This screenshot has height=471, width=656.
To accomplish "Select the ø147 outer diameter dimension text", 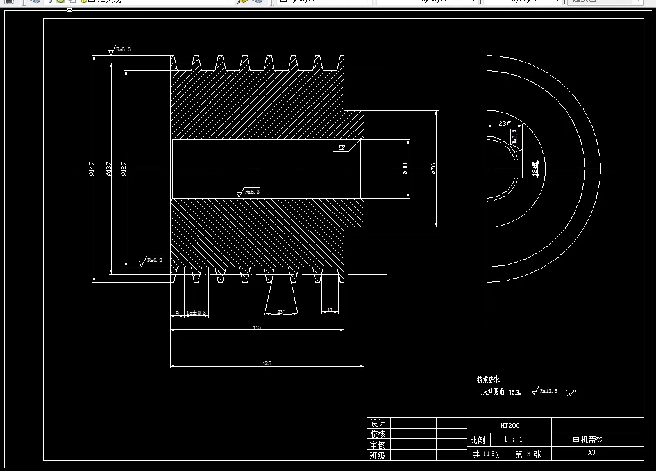I will pos(91,169).
